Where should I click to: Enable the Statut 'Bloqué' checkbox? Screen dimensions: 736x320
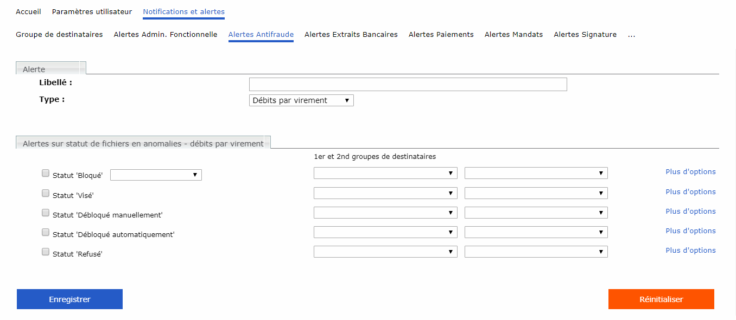[x=46, y=174]
